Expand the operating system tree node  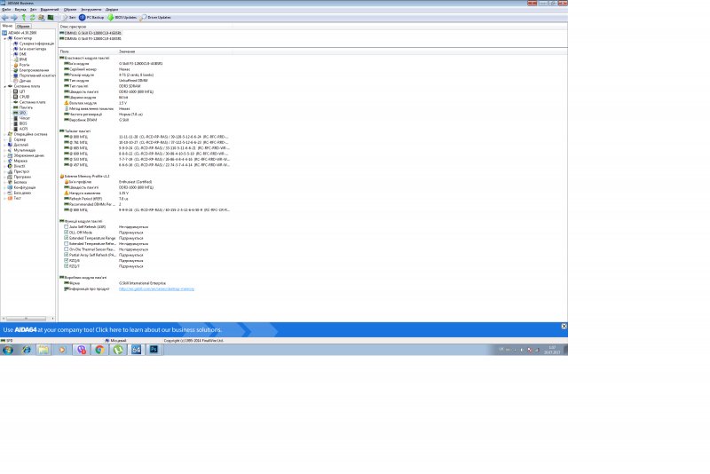click(4, 134)
